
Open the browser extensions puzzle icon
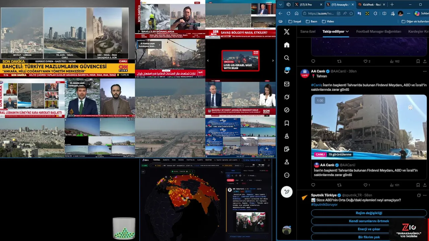(x=375, y=13)
